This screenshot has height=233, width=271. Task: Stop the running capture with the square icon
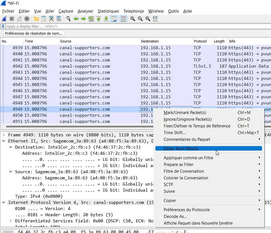click(x=12, y=19)
